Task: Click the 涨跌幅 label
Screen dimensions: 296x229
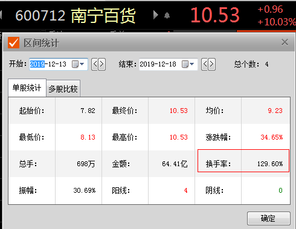Action: coord(218,137)
